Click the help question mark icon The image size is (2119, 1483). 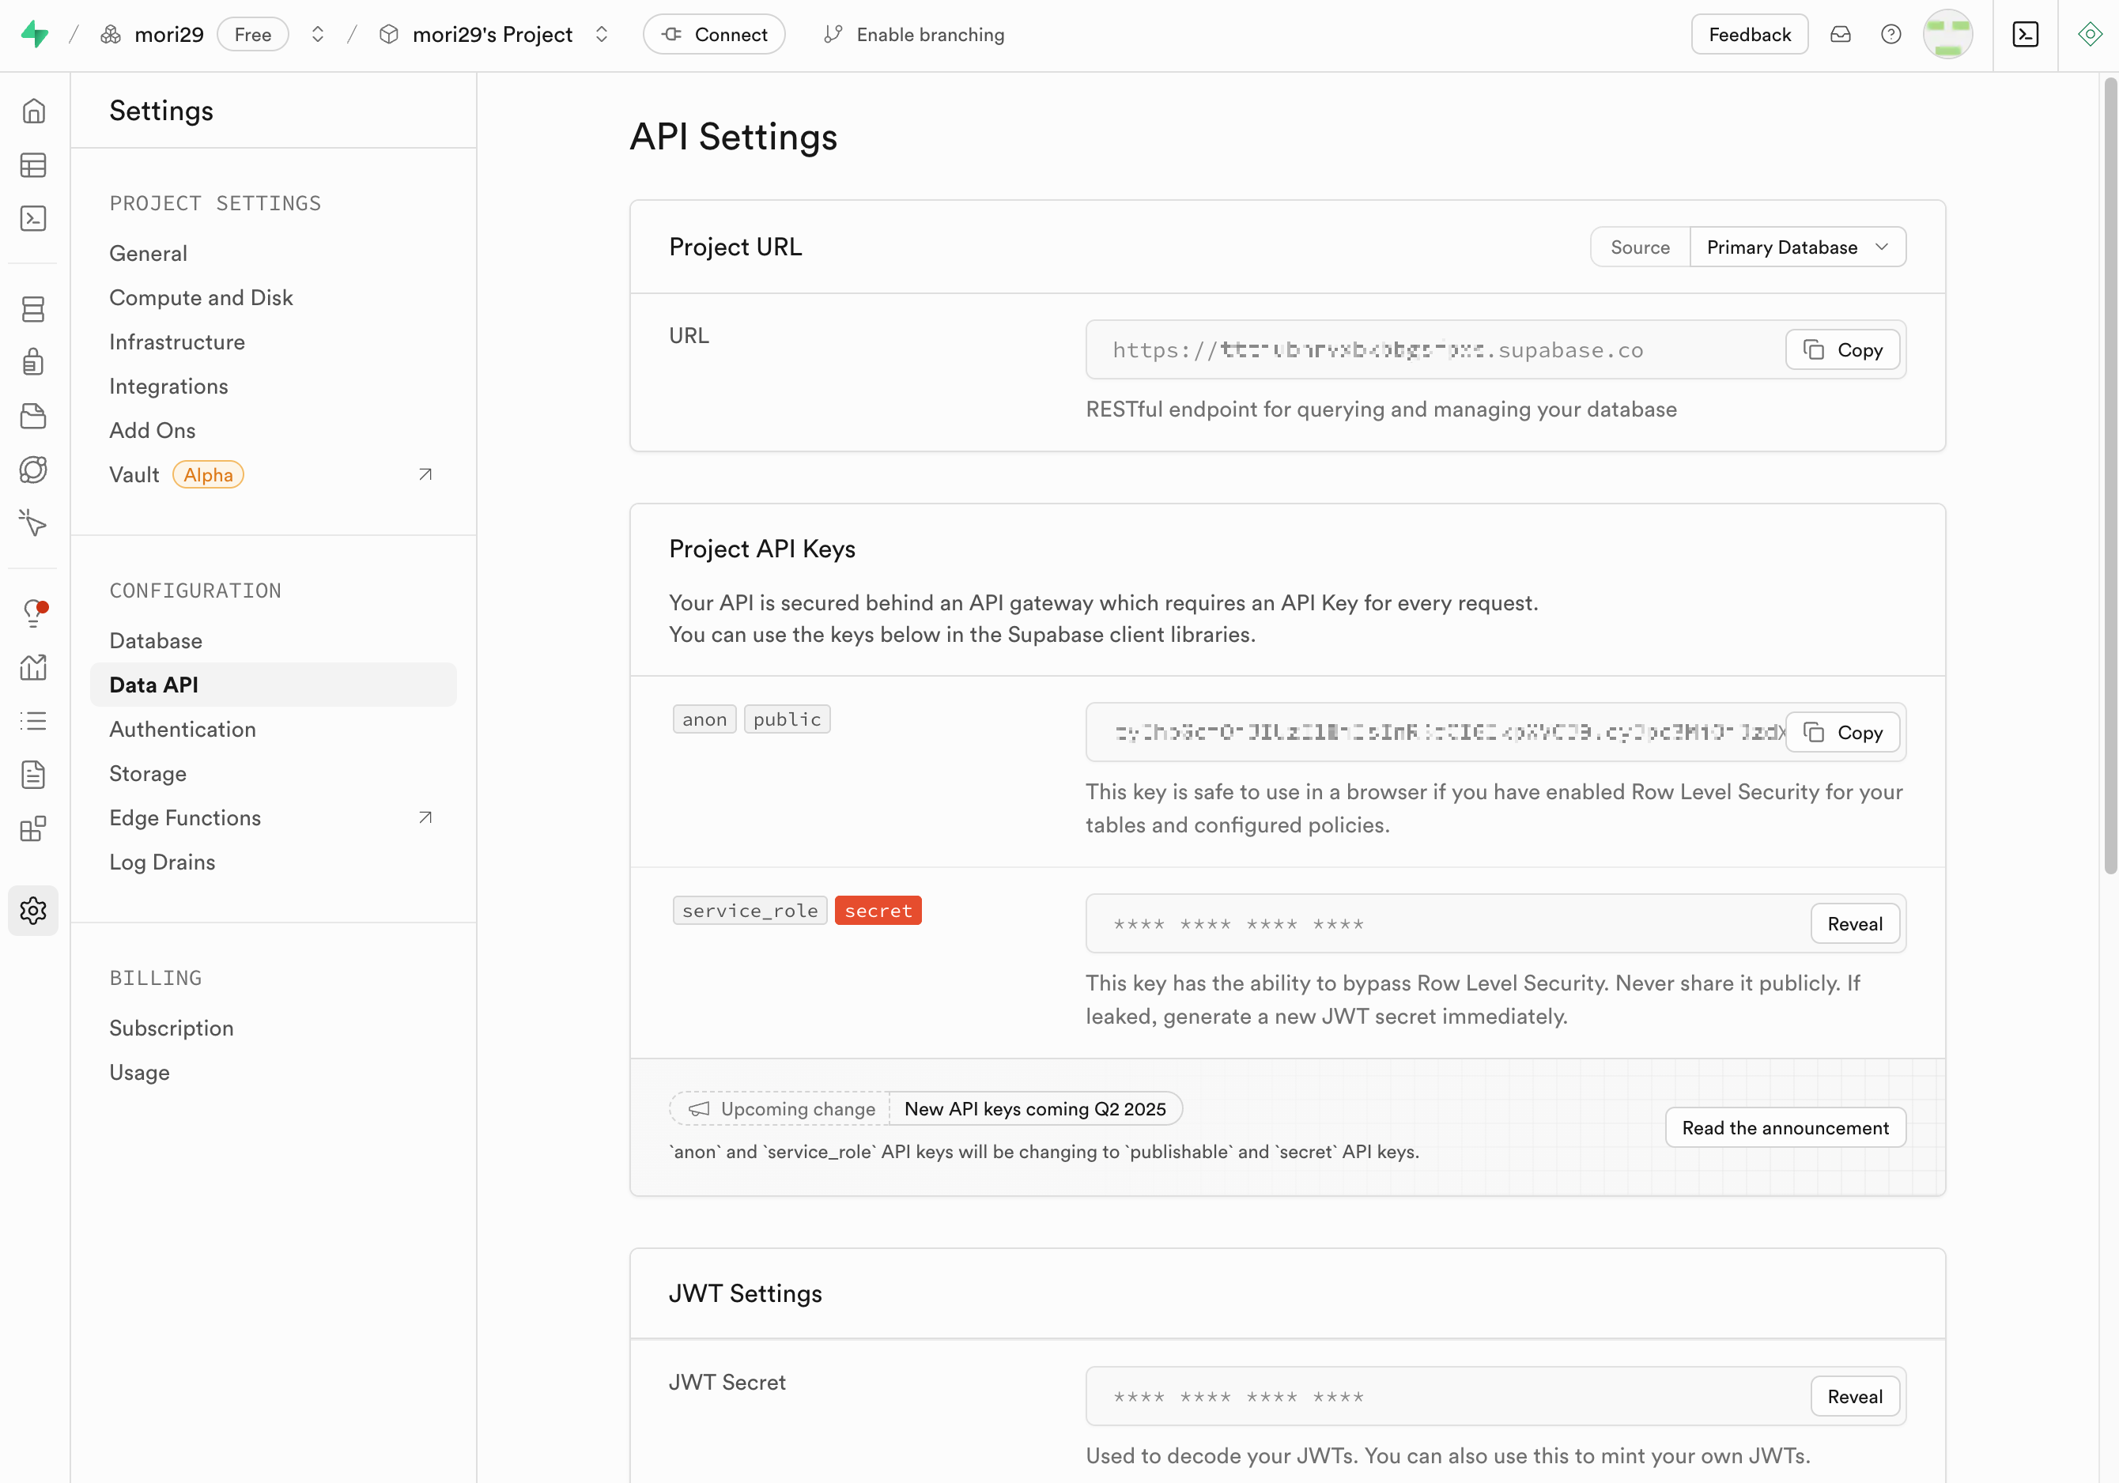(x=1890, y=34)
